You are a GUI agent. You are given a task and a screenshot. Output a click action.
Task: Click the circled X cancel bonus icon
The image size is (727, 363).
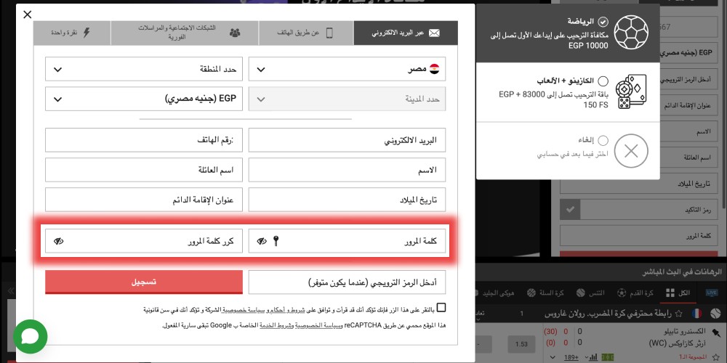click(631, 151)
